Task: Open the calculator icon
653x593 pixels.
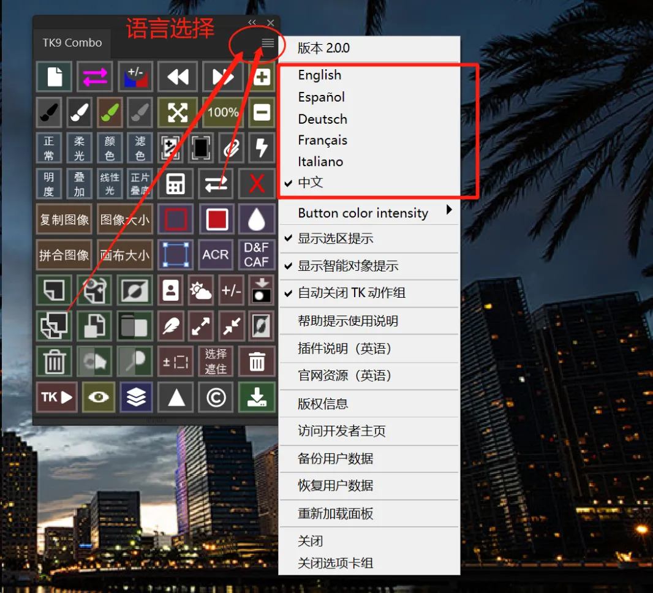Action: [x=176, y=183]
